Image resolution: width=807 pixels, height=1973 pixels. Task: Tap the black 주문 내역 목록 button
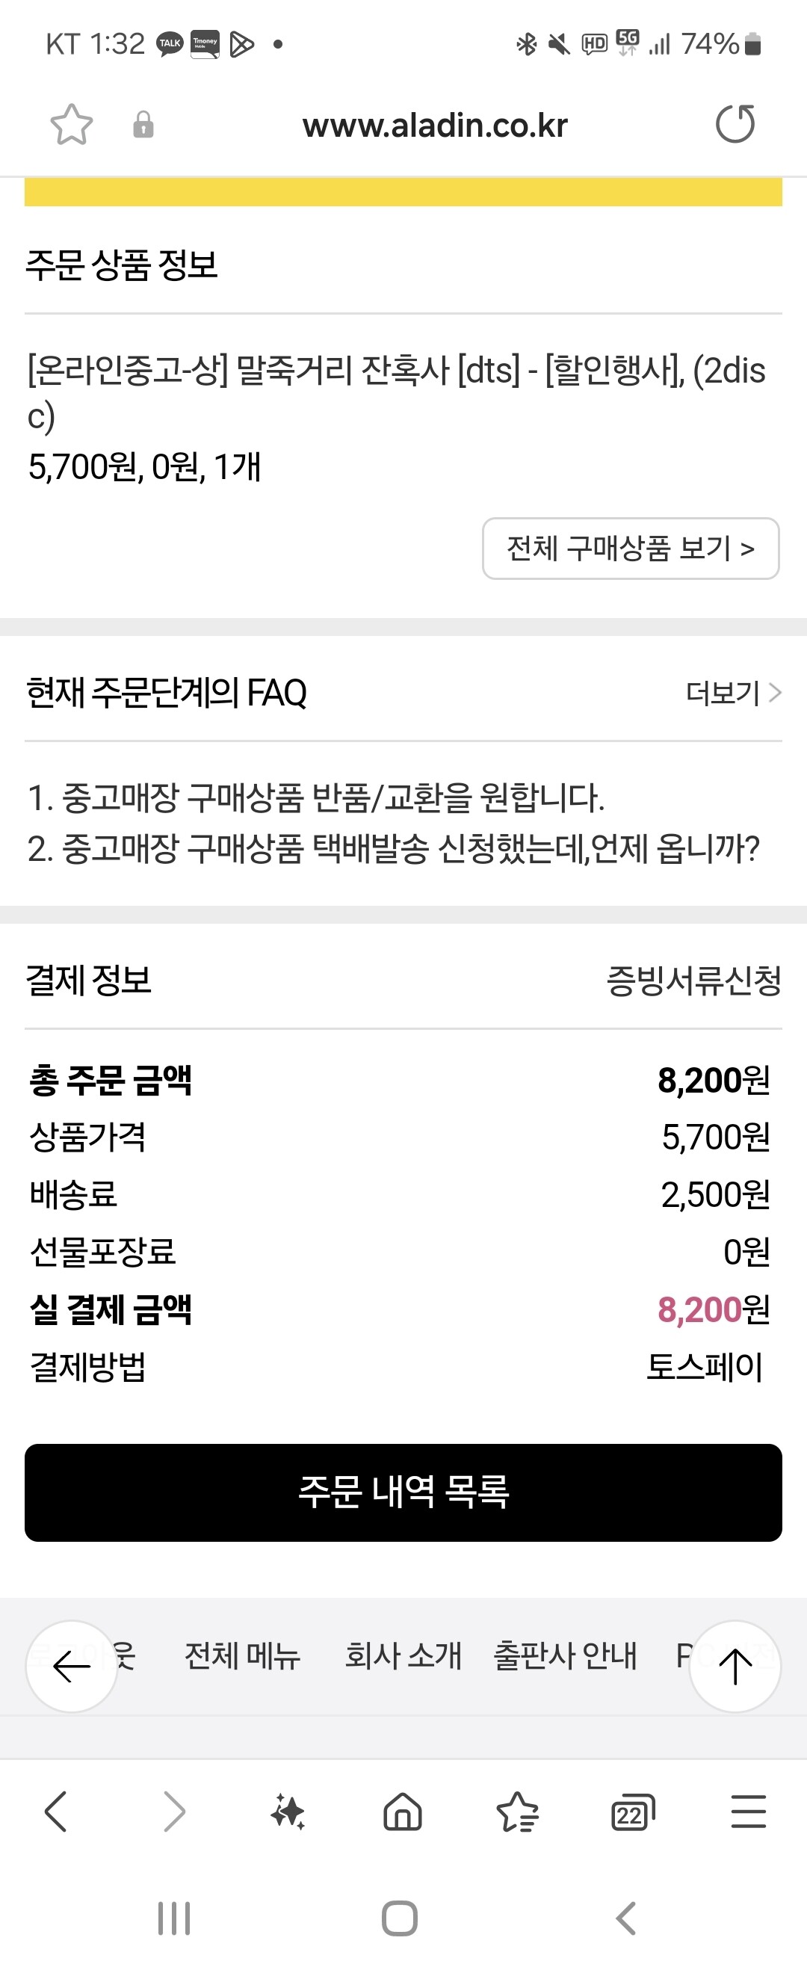[403, 1492]
